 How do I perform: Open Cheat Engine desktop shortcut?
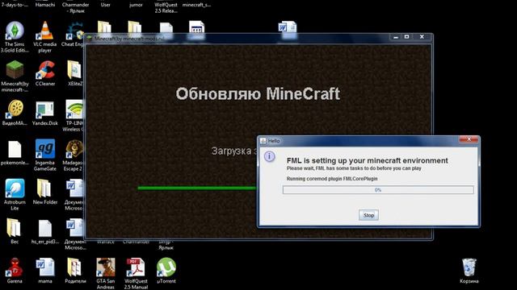point(75,31)
